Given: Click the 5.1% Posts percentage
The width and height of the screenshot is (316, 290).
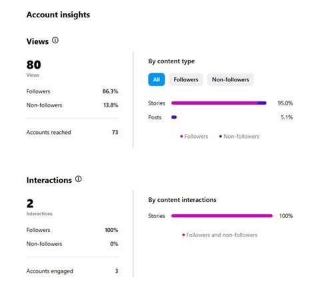Looking at the screenshot, I should pyautogui.click(x=287, y=117).
